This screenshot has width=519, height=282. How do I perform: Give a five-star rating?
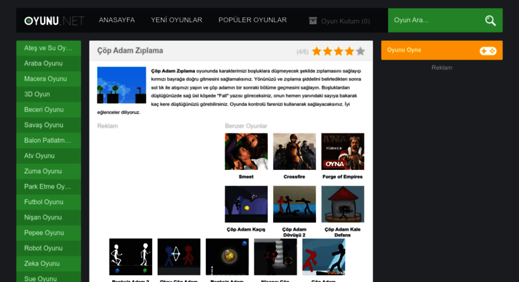(x=361, y=51)
